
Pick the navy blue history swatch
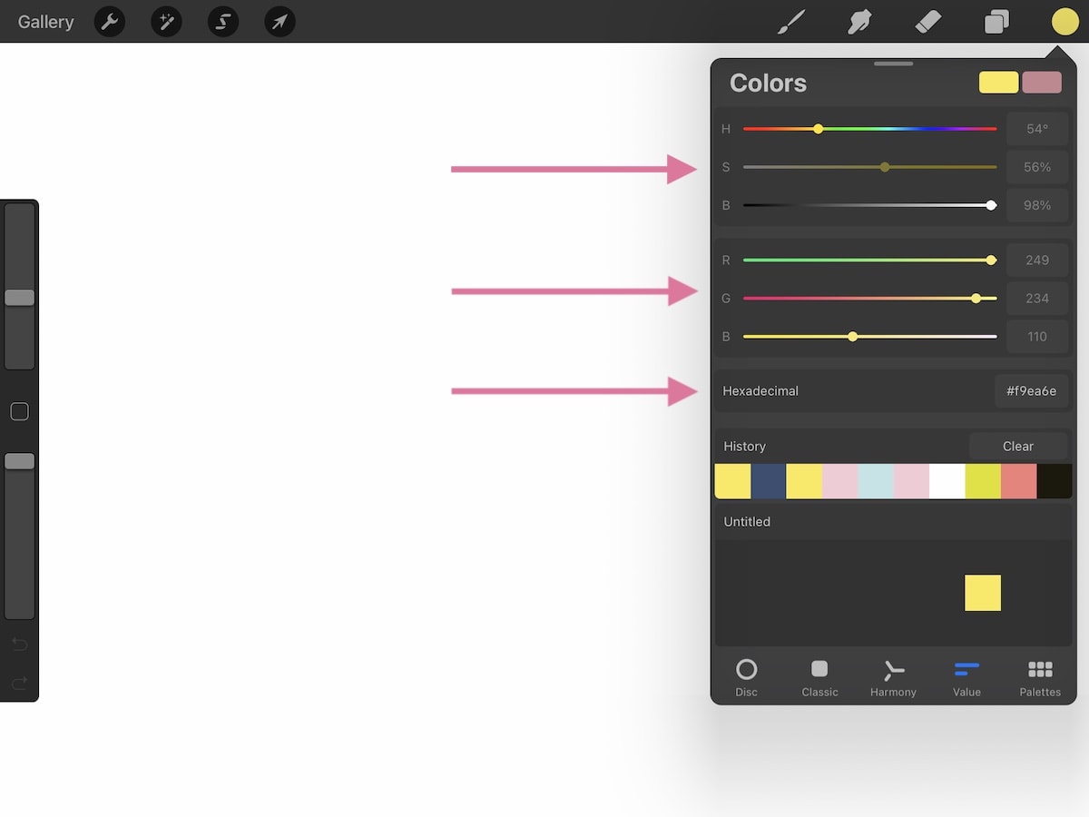coord(769,481)
